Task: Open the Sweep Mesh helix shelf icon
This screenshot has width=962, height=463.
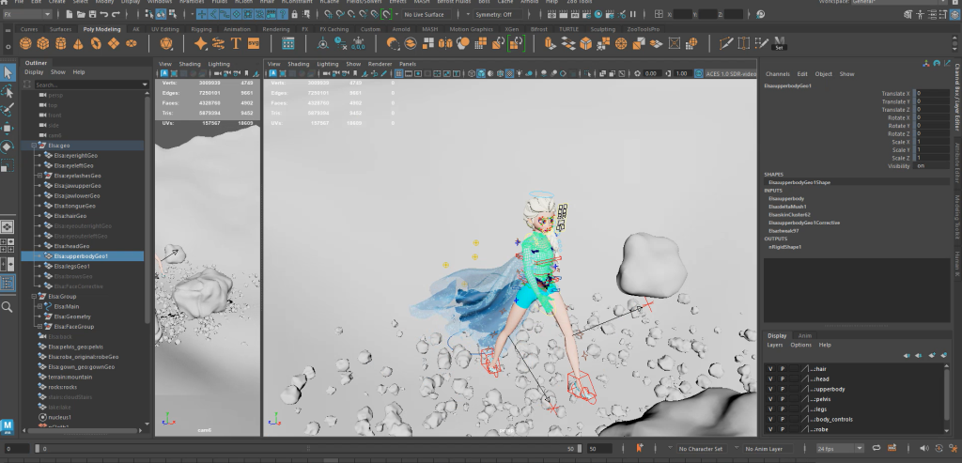Action: pyautogui.click(x=218, y=43)
